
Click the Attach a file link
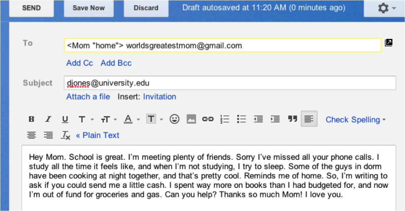coord(88,97)
